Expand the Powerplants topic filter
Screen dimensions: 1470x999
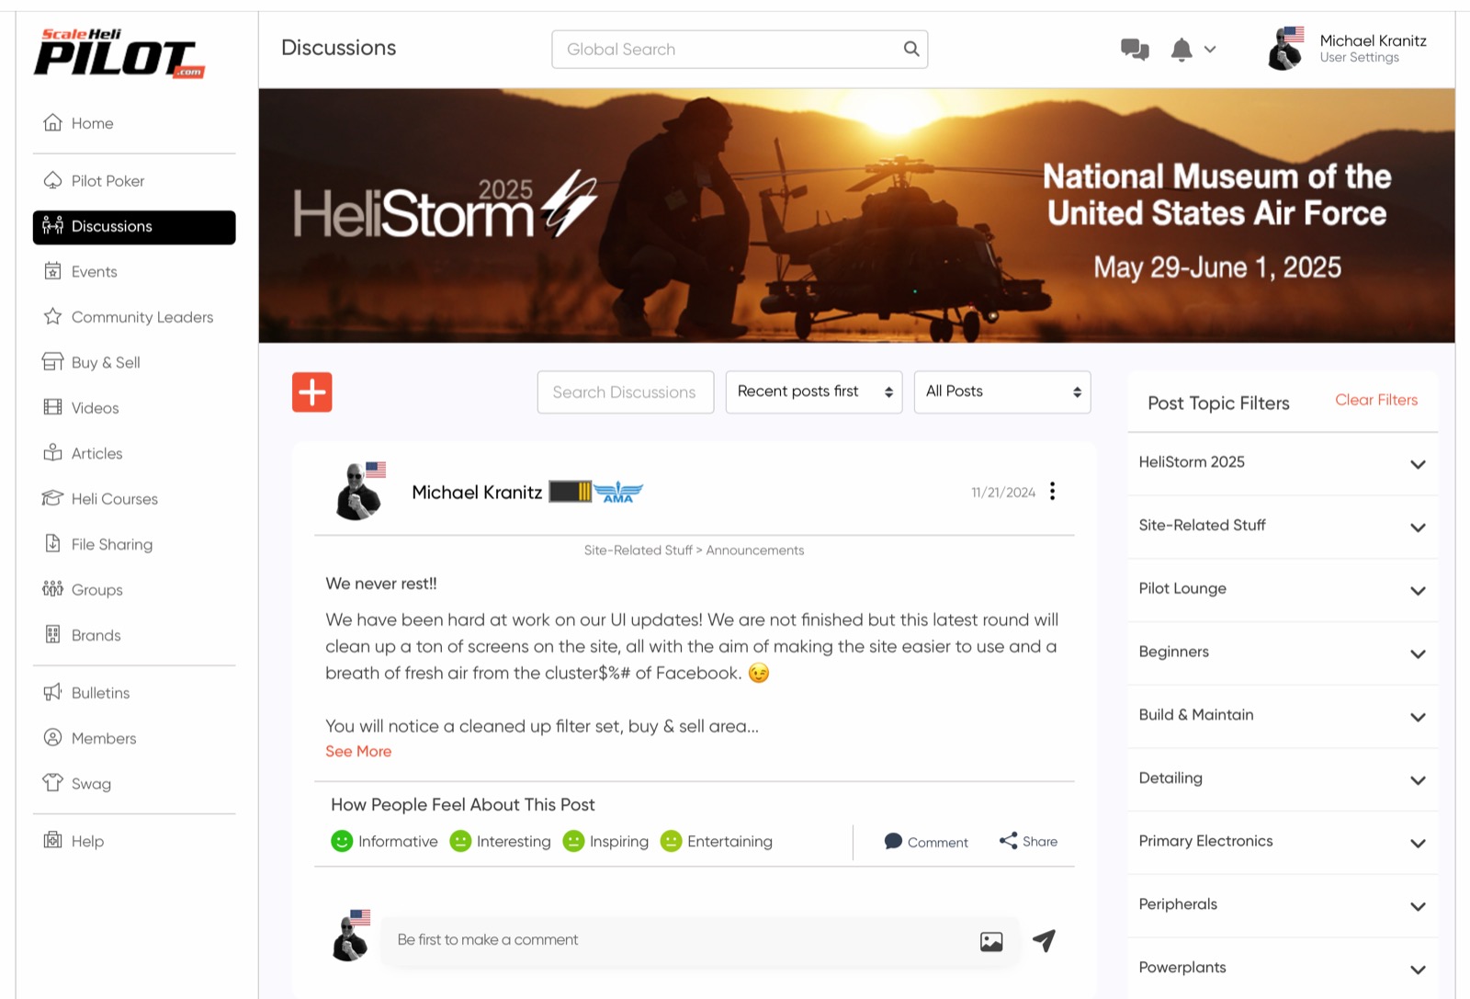click(1418, 970)
